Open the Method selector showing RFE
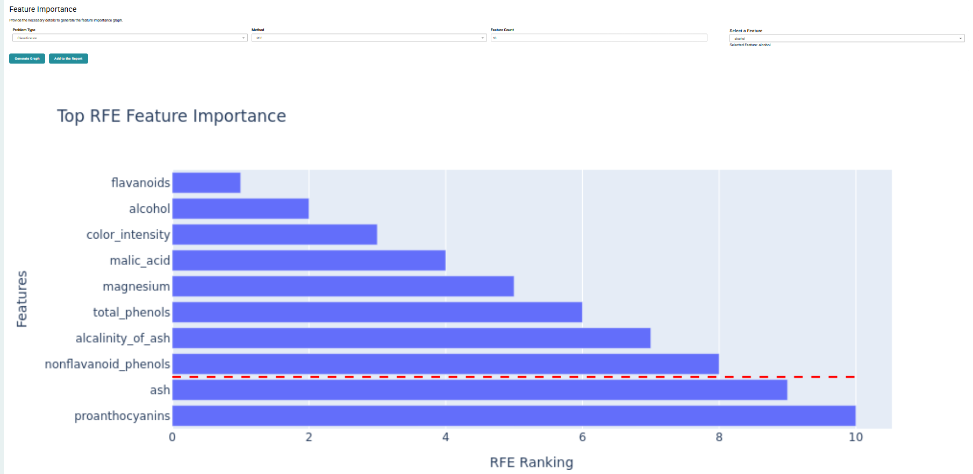Screen dimensions: 973x474 coord(368,38)
